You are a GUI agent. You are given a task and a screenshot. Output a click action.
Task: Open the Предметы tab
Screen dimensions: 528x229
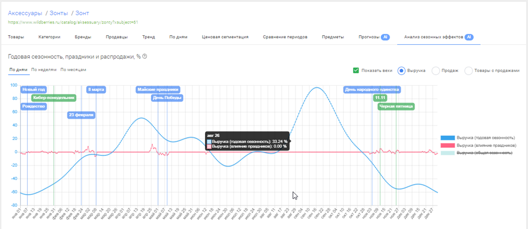point(333,37)
